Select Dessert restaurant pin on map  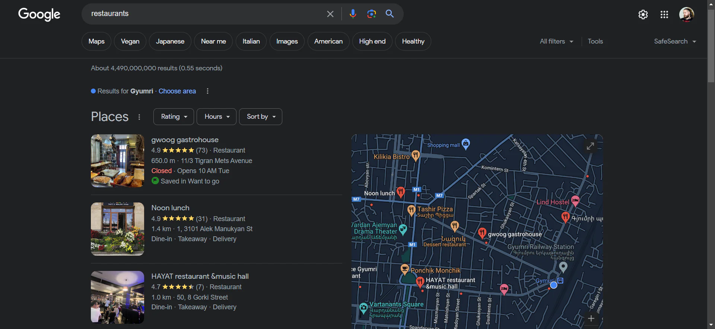coord(454,226)
